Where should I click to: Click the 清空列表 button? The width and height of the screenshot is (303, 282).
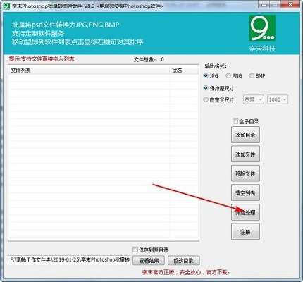(x=245, y=193)
